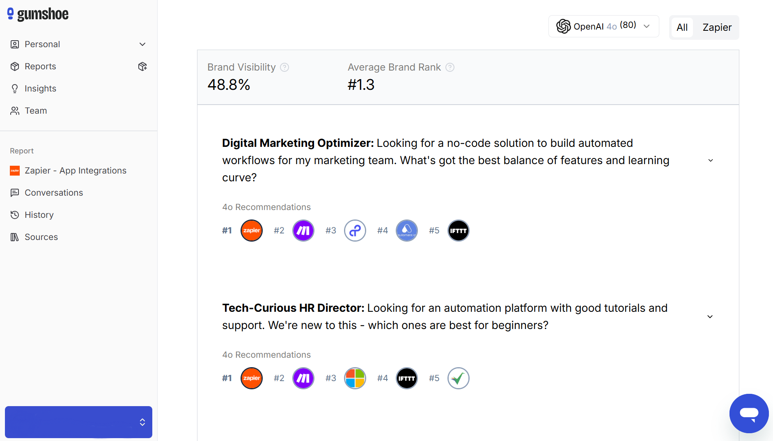The image size is (773, 441).
Task: Open the Sources page
Action: (x=41, y=237)
